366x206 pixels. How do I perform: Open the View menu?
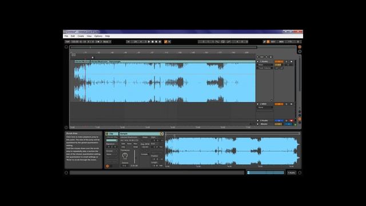[89, 36]
